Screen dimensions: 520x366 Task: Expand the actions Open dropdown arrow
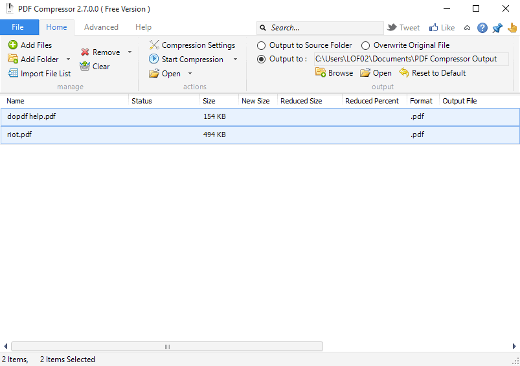(190, 74)
